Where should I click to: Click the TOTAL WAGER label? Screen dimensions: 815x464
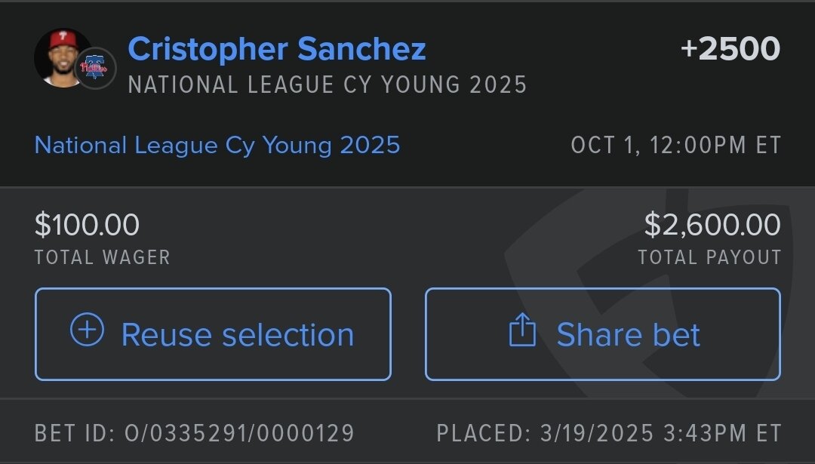click(x=103, y=257)
